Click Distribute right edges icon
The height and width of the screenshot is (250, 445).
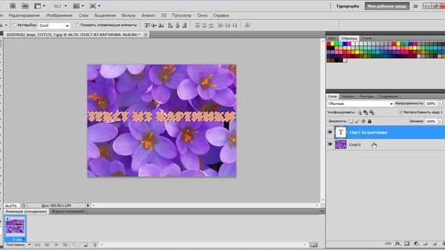tap(235, 25)
